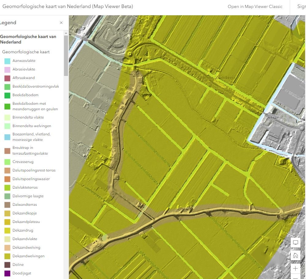Viewport: 306px width, 279px height.
Task: Click the Crevasserug legend swatch
Action: [x=7, y=162]
